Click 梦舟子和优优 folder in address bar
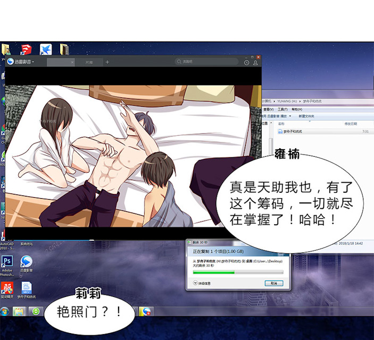The height and width of the screenshot is (340, 374). pyautogui.click(x=312, y=101)
